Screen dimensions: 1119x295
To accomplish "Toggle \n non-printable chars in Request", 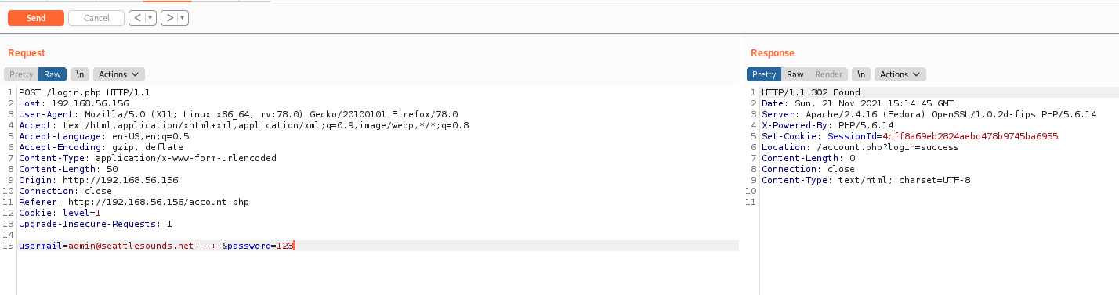I will pos(79,74).
